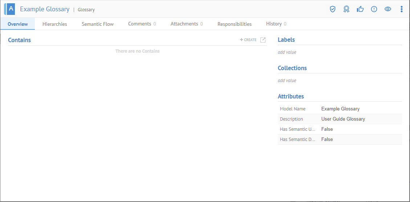The width and height of the screenshot is (410, 202).
Task: Open the Semantic Flow tab
Action: coord(97,24)
